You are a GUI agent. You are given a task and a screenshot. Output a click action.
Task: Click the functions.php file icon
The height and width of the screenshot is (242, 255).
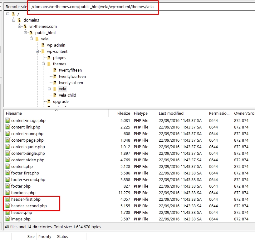click(x=8, y=193)
